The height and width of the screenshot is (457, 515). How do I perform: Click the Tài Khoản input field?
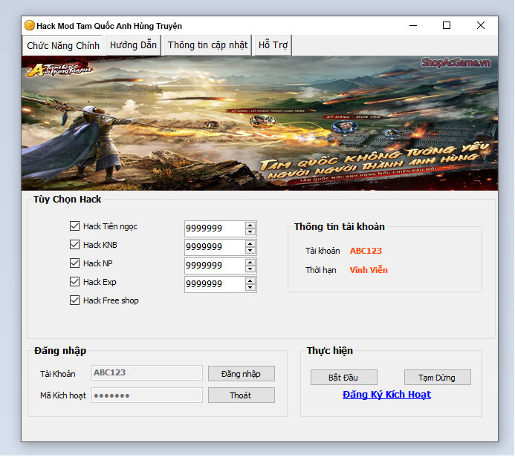point(147,372)
